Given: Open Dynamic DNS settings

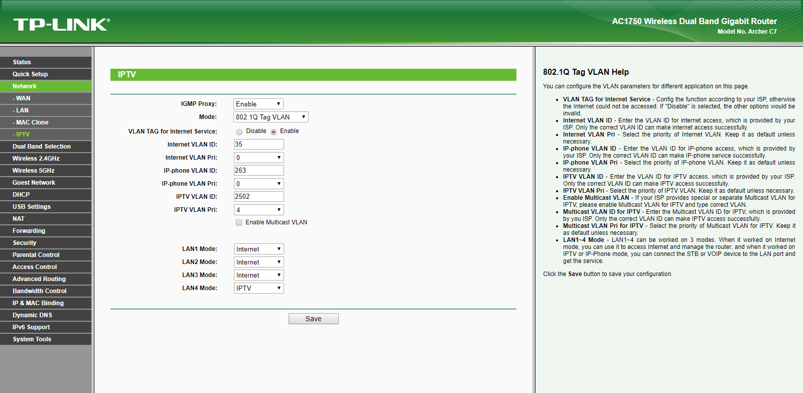Looking at the screenshot, I should point(46,315).
